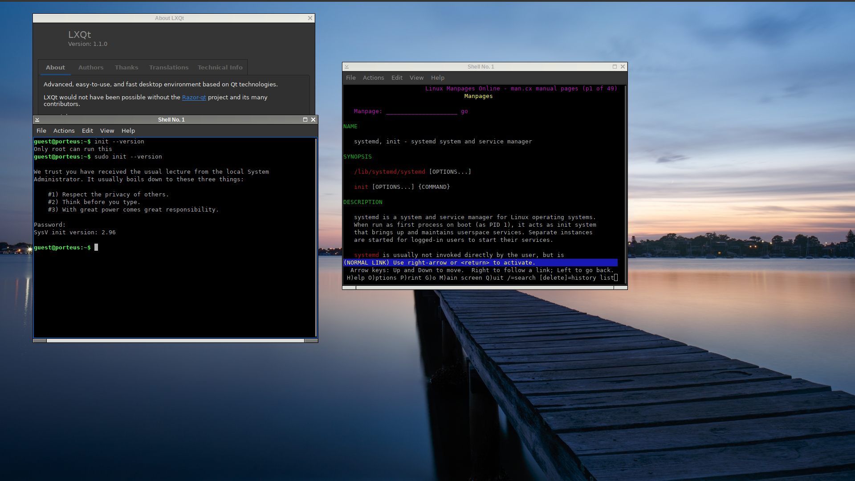The height and width of the screenshot is (481, 855).
Task: Click the 'Version: 1.1.0' text
Action: [88, 44]
